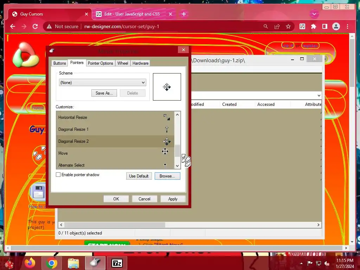360x270 pixels.
Task: Select the Move pointer row
Action: coord(115,153)
